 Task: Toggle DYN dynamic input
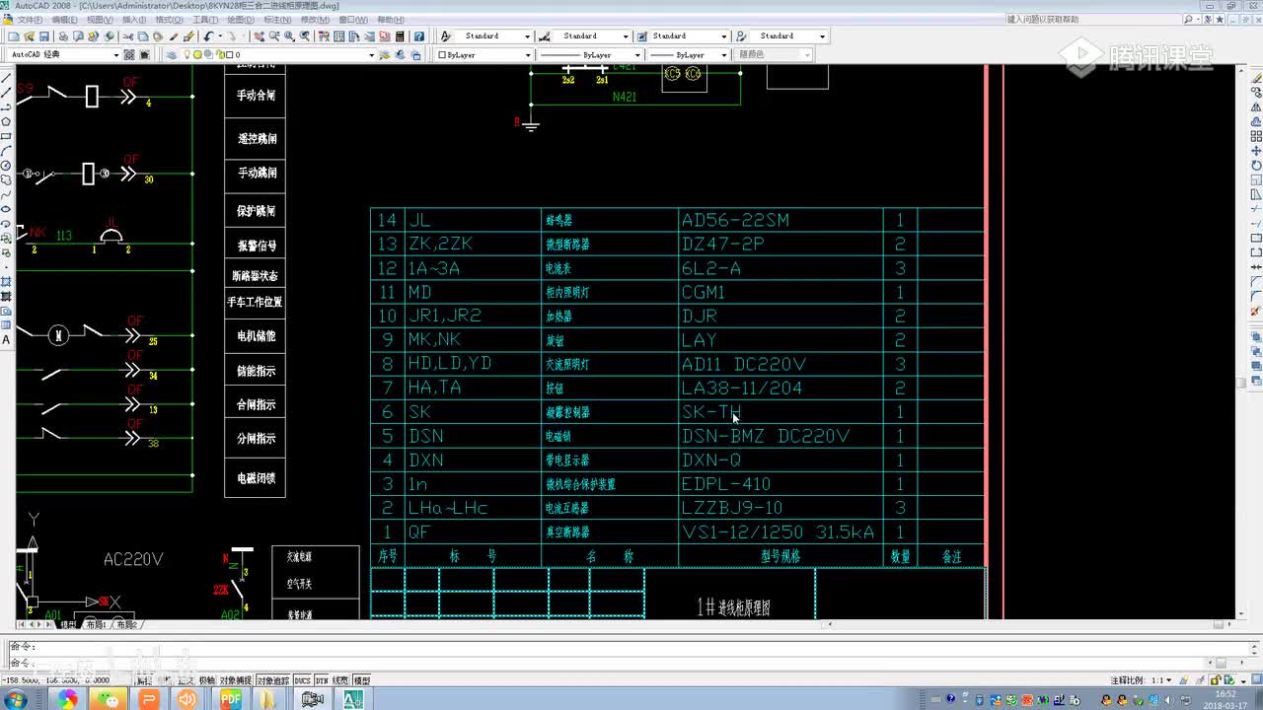322,680
